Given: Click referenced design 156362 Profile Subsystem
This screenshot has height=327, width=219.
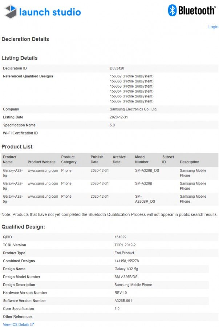Looking at the screenshot, I should (x=131, y=76).
